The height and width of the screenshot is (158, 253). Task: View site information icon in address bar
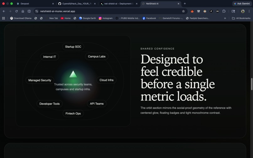tap(37, 11)
